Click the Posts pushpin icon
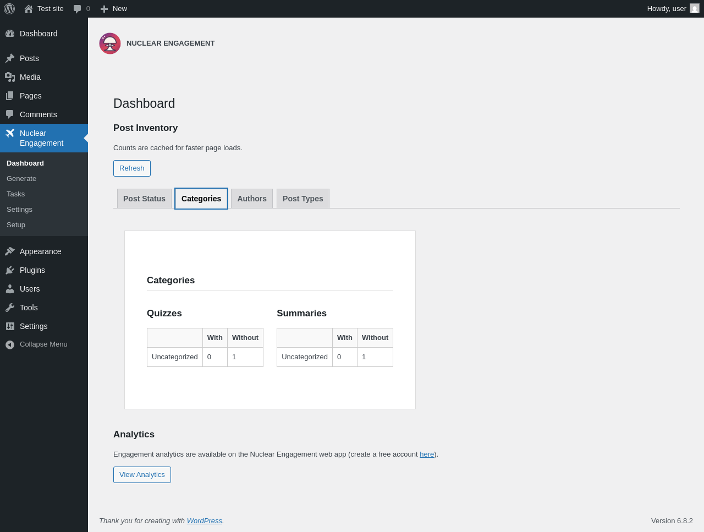Screen dimensions: 704x532 tap(10, 58)
